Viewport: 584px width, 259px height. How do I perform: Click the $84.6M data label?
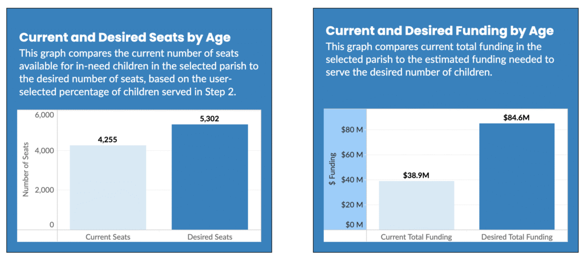coord(517,117)
